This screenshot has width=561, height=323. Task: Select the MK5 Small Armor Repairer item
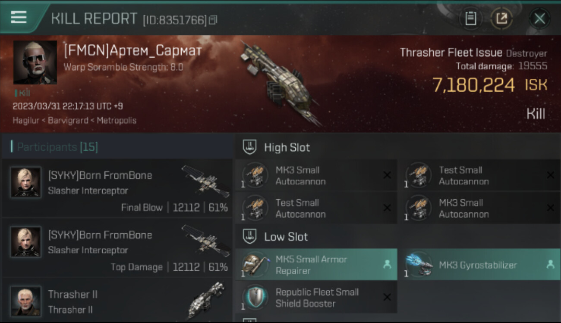pos(316,264)
